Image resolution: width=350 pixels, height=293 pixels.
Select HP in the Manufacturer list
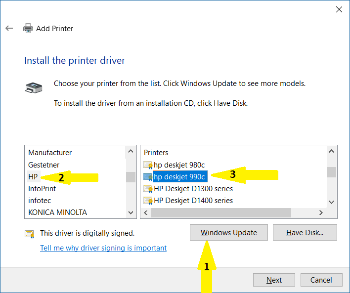33,176
